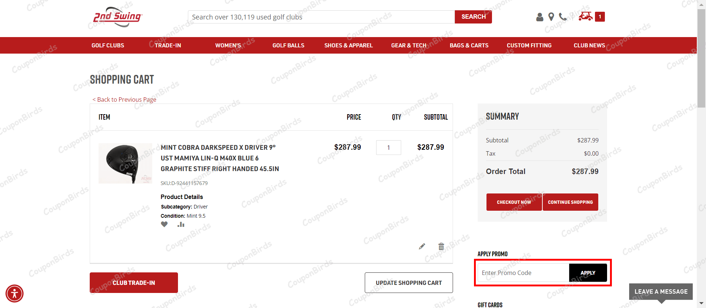
Task: Edit cart item with pencil icon
Action: pos(422,246)
